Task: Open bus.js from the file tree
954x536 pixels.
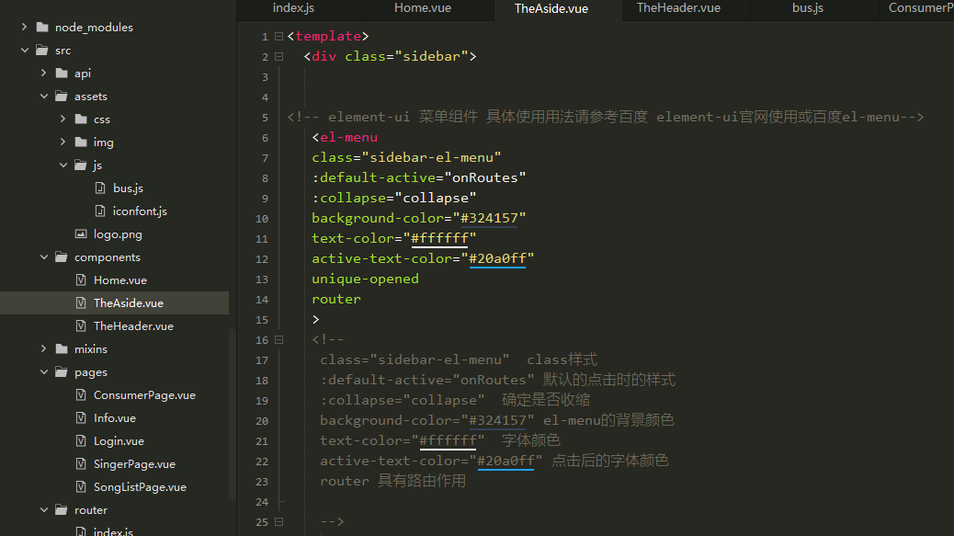Action: coord(128,188)
